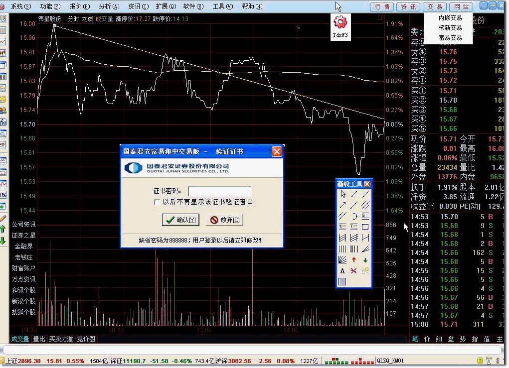This screenshot has width=509, height=368.
Task: Click the list icon at palette bottom
Action: pos(343,281)
